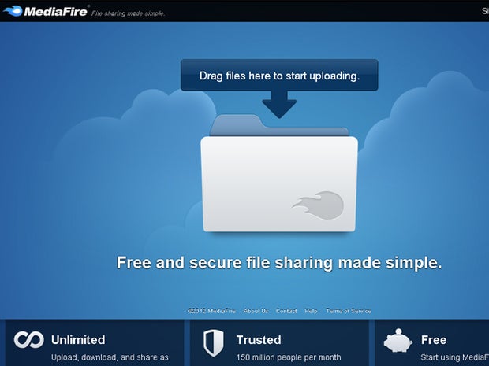Select the Unlimited feature heading
This screenshot has height=366, width=489.
click(x=78, y=340)
